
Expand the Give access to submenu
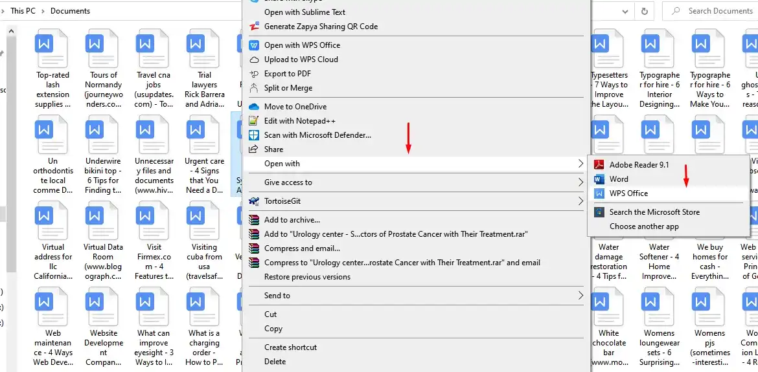click(x=580, y=182)
